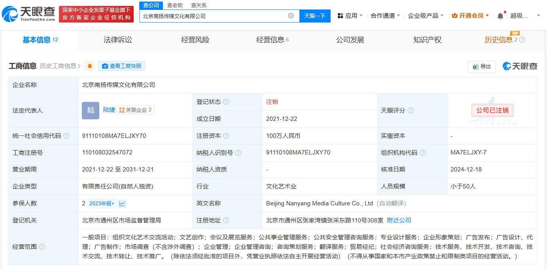This screenshot has height=269, width=547.
Task: Open the 附近公司 link
Action: [399, 220]
